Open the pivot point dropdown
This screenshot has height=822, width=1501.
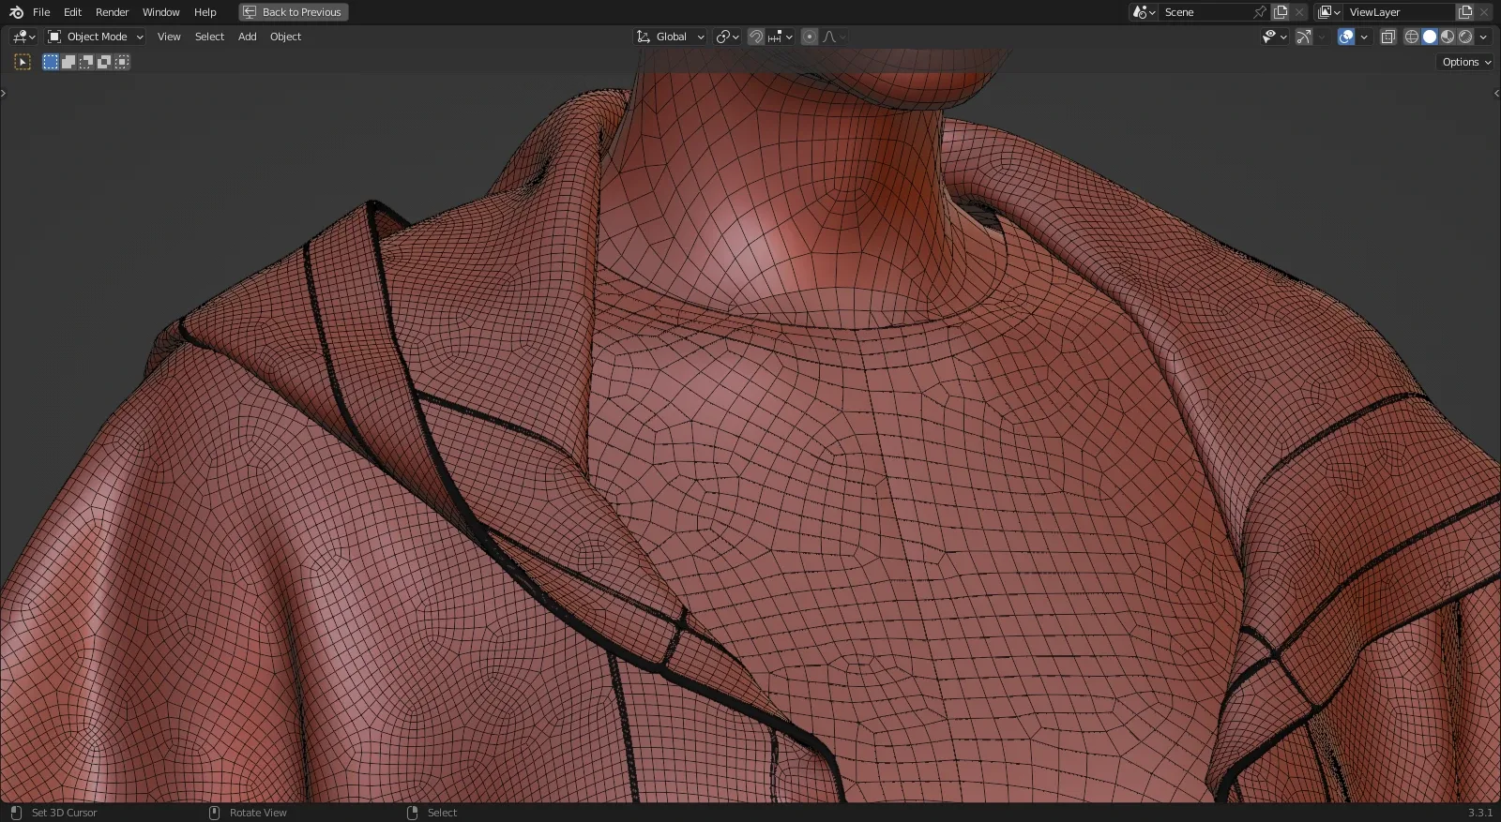pyautogui.click(x=727, y=37)
